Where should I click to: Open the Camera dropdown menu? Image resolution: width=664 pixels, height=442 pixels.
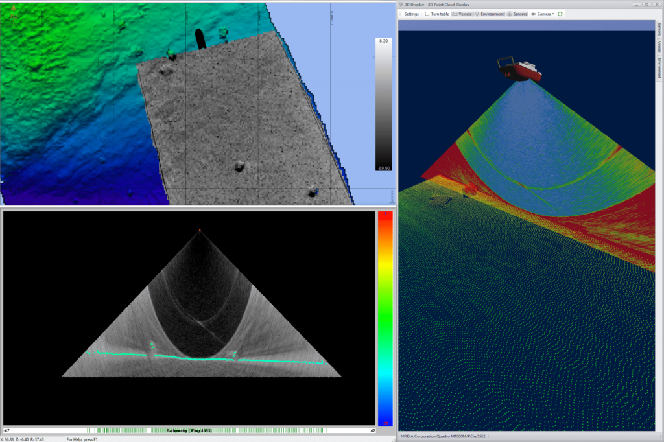[x=543, y=14]
